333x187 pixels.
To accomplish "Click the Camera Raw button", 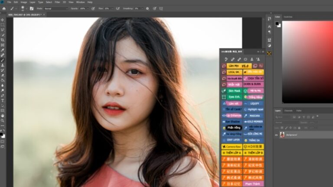I will click(x=233, y=147).
